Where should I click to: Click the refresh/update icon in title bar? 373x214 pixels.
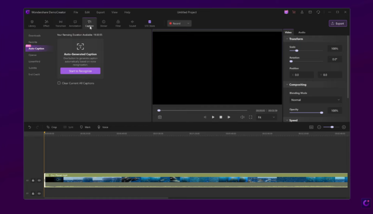coord(318,12)
